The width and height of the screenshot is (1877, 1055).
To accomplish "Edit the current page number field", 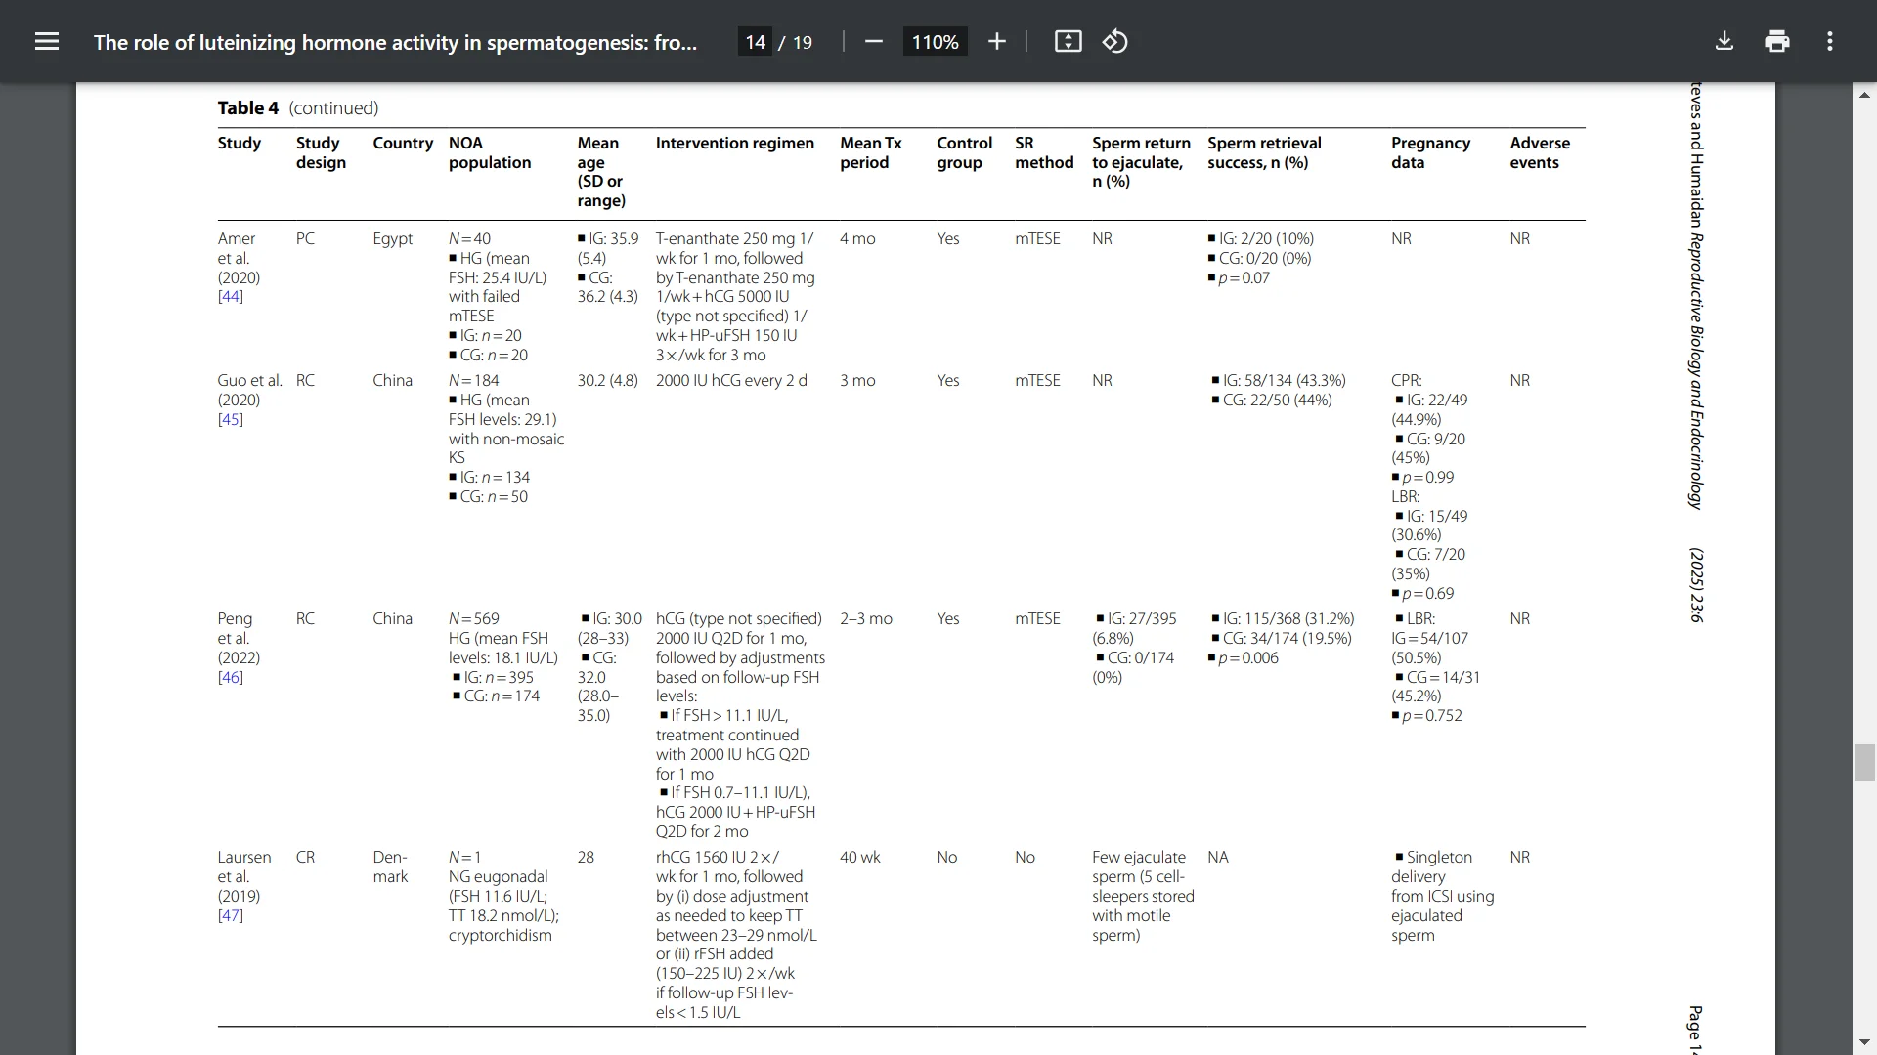I will pos(755,42).
